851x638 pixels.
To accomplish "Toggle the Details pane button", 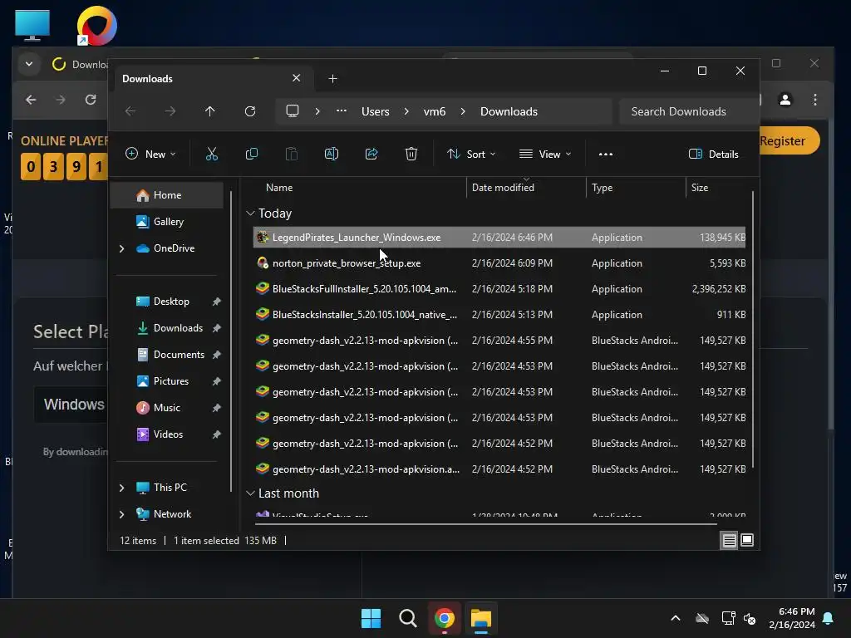I will [x=713, y=154].
